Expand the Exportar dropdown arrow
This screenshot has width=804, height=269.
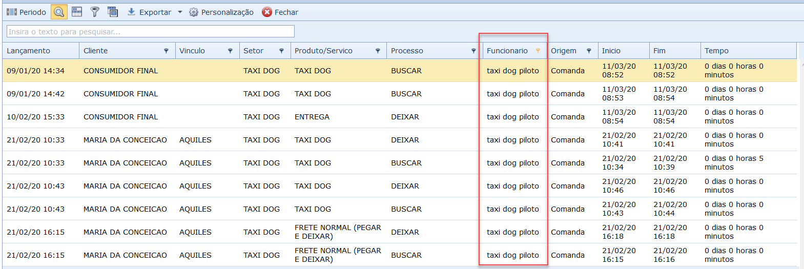point(180,12)
